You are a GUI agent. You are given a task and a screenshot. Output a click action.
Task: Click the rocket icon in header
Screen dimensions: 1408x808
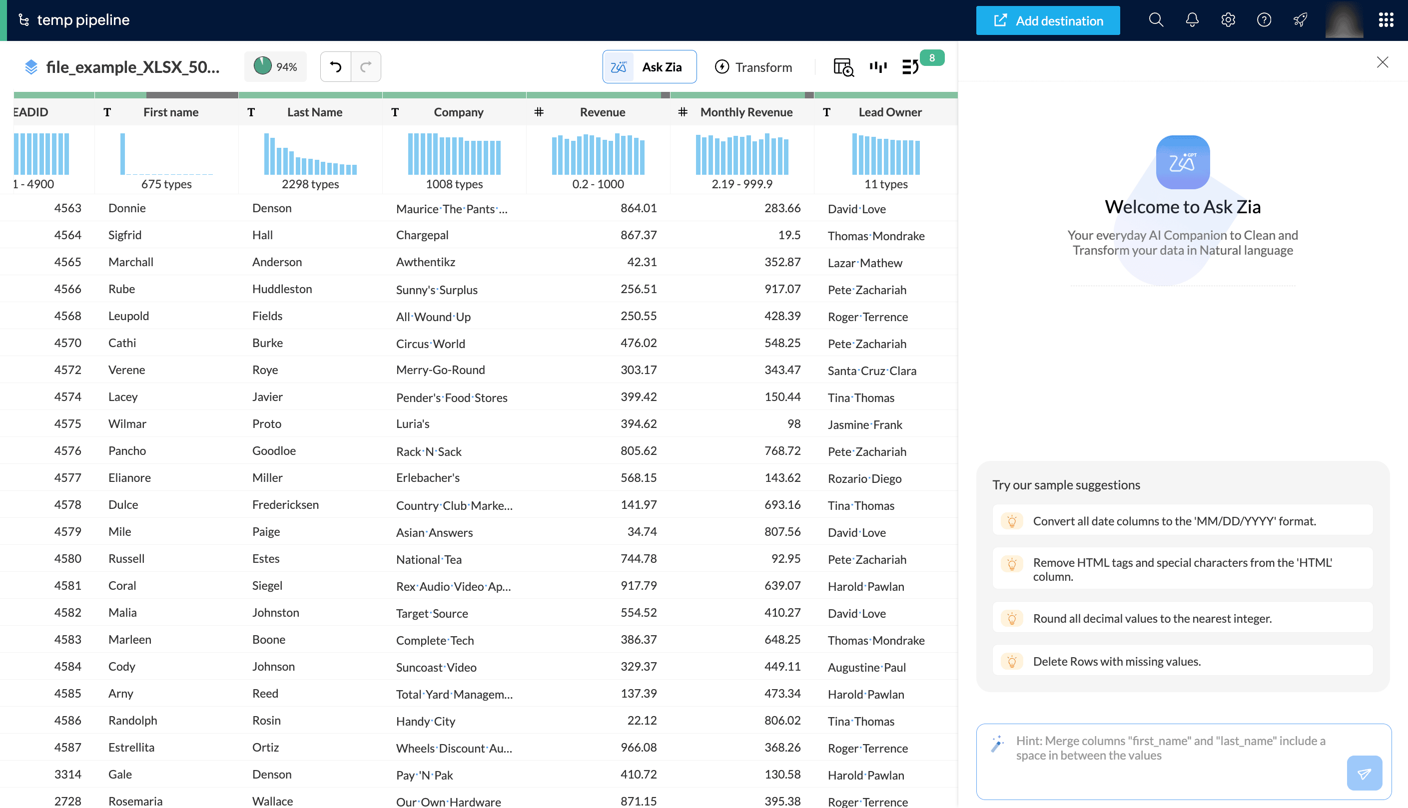click(1300, 20)
